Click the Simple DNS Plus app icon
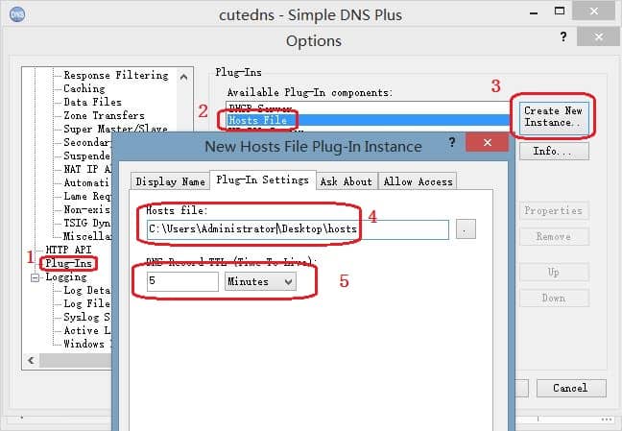 coord(17,14)
